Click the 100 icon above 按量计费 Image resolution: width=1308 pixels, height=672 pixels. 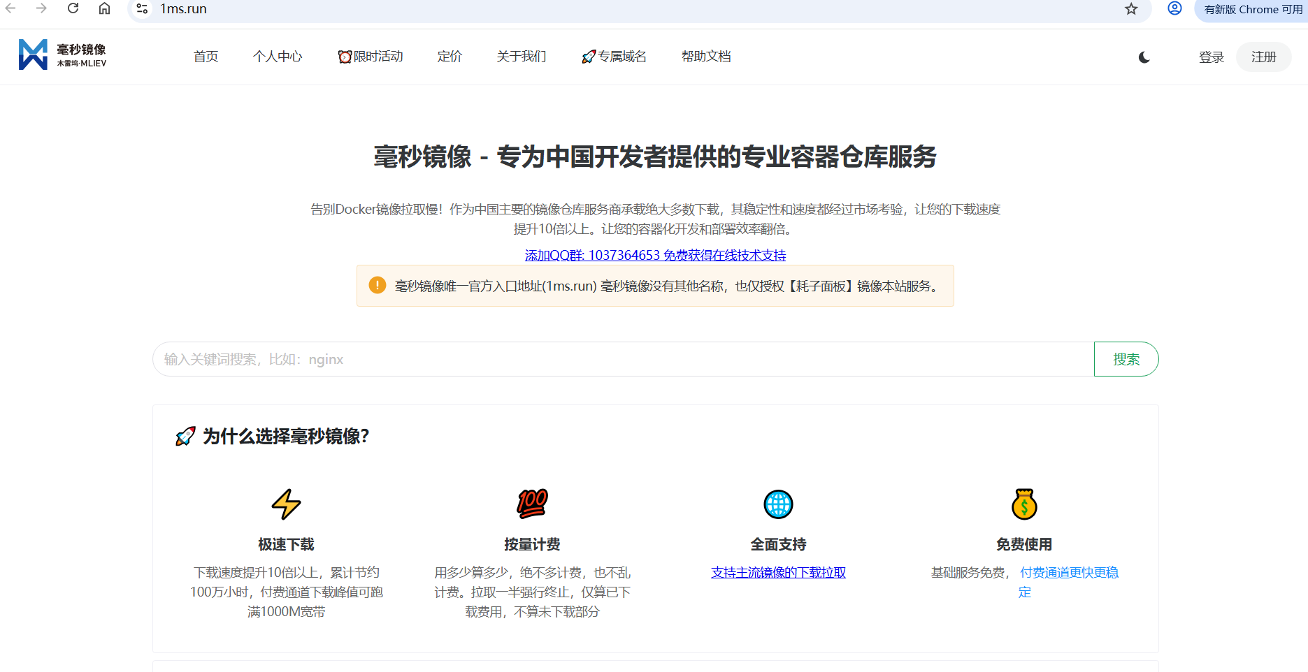point(533,504)
